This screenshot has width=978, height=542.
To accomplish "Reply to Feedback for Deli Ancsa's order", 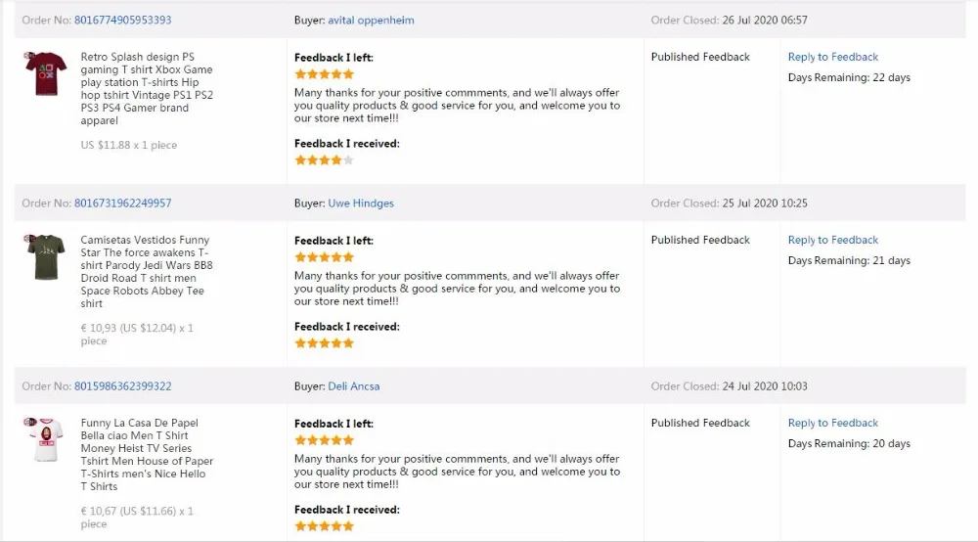I will (833, 423).
